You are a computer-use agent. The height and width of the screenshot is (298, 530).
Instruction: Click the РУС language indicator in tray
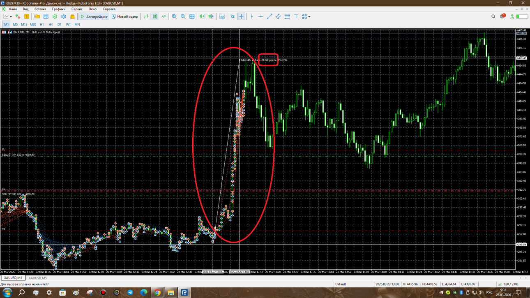tap(489, 293)
